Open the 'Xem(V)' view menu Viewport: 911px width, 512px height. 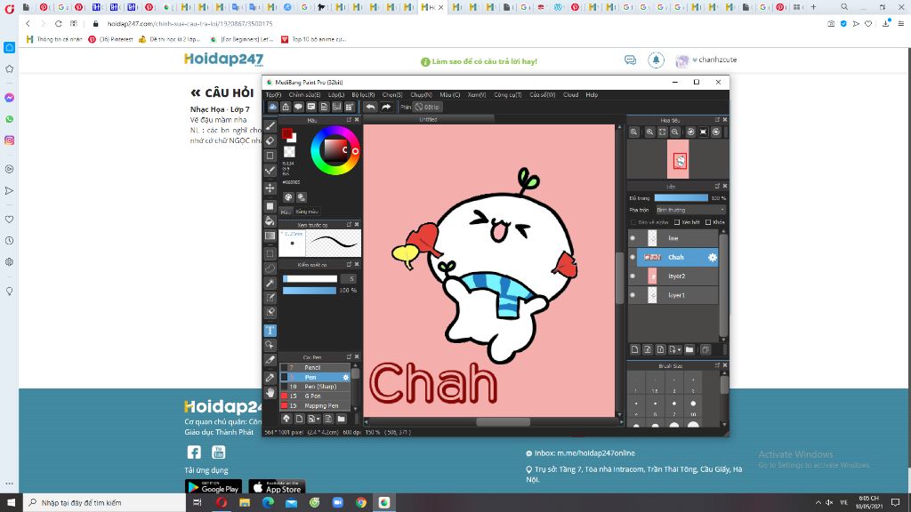click(x=477, y=94)
